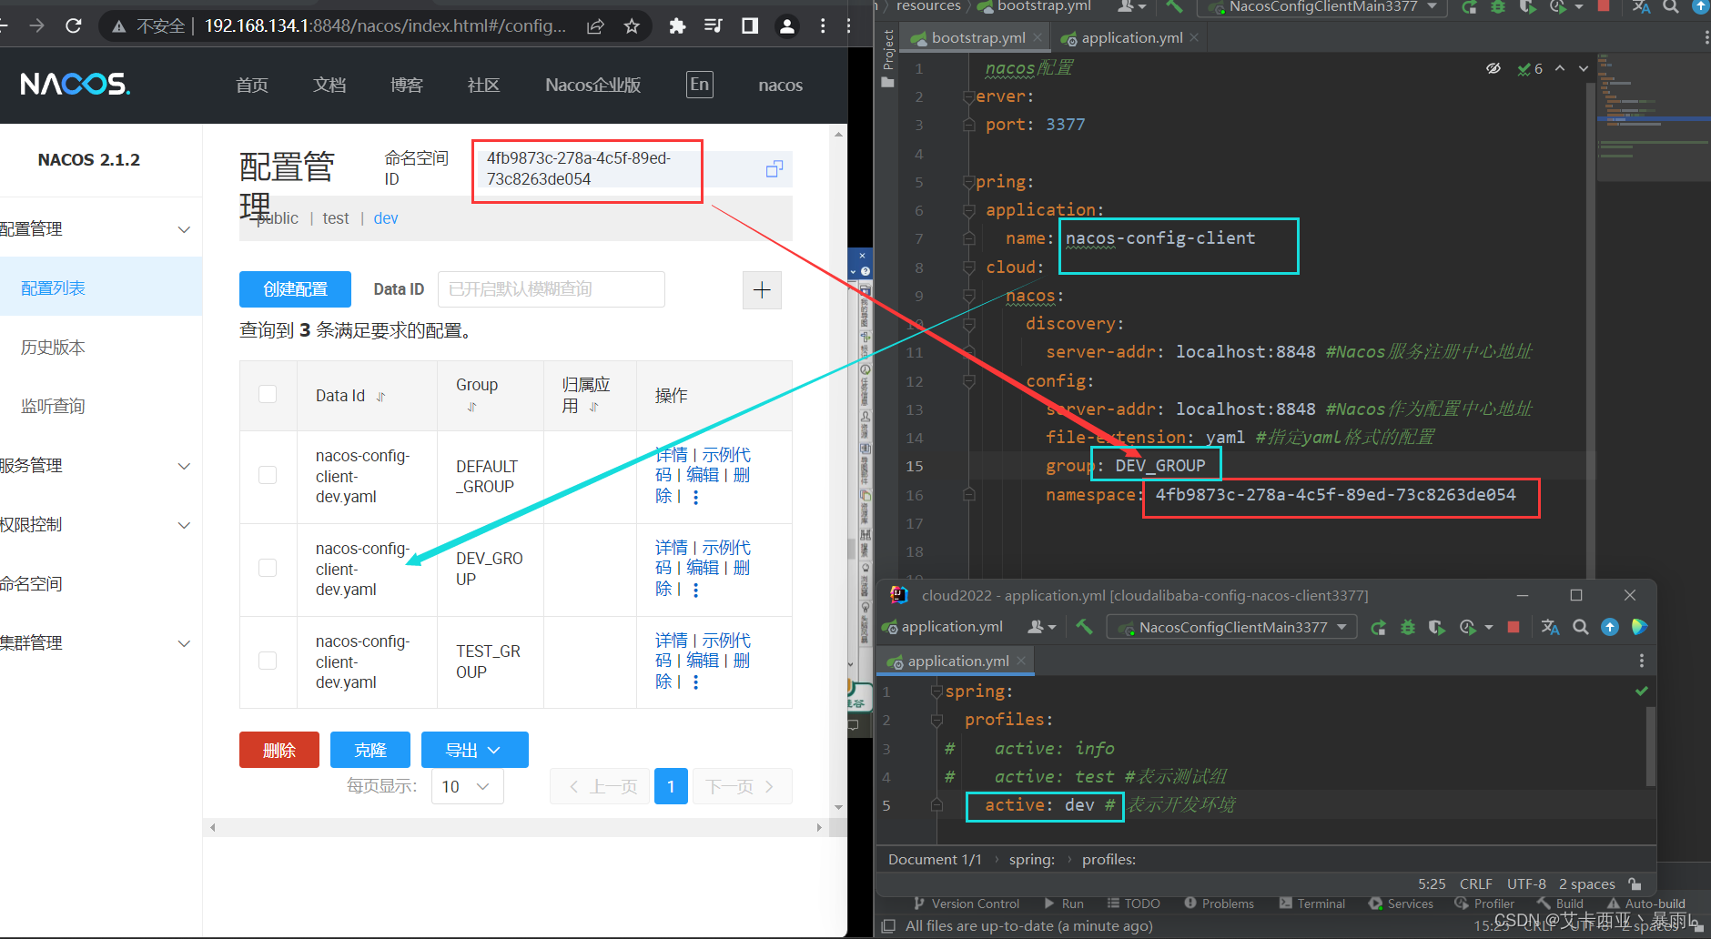Open editor tab options in the front IDEA window
The height and width of the screenshot is (939, 1711).
point(1642,661)
